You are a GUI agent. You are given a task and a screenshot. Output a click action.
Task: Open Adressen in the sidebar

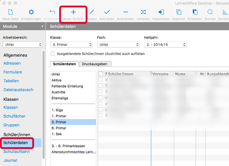pos(12,63)
